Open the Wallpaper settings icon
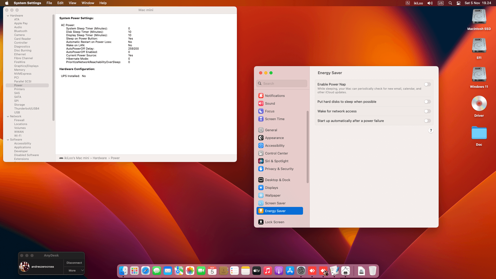This screenshot has width=496, height=279. (x=261, y=195)
